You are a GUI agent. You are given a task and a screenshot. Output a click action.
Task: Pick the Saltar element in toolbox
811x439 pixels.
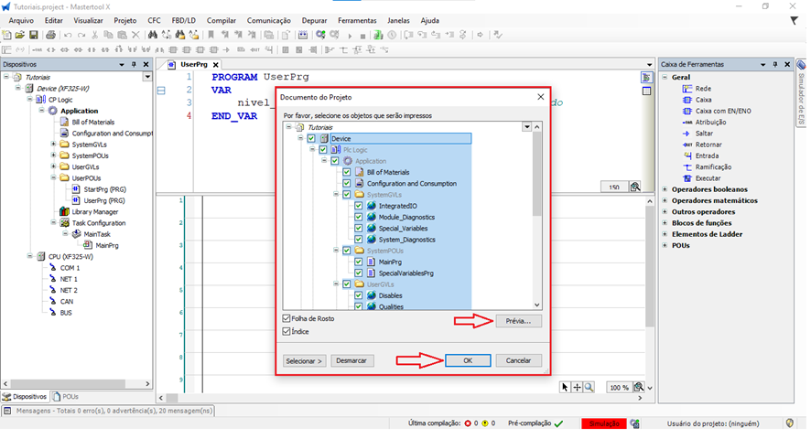[706, 134]
